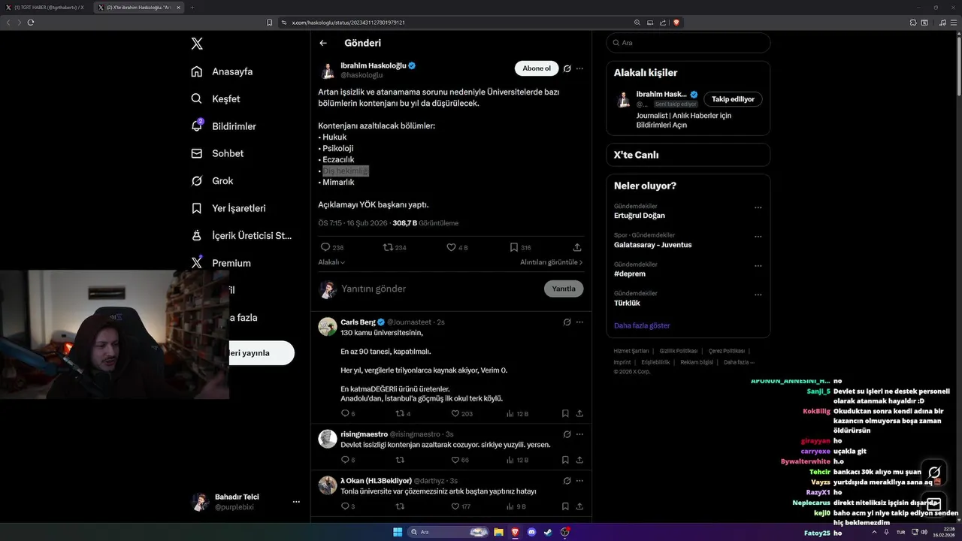
Task: Open File Explorer from taskbar
Action: [498, 532]
